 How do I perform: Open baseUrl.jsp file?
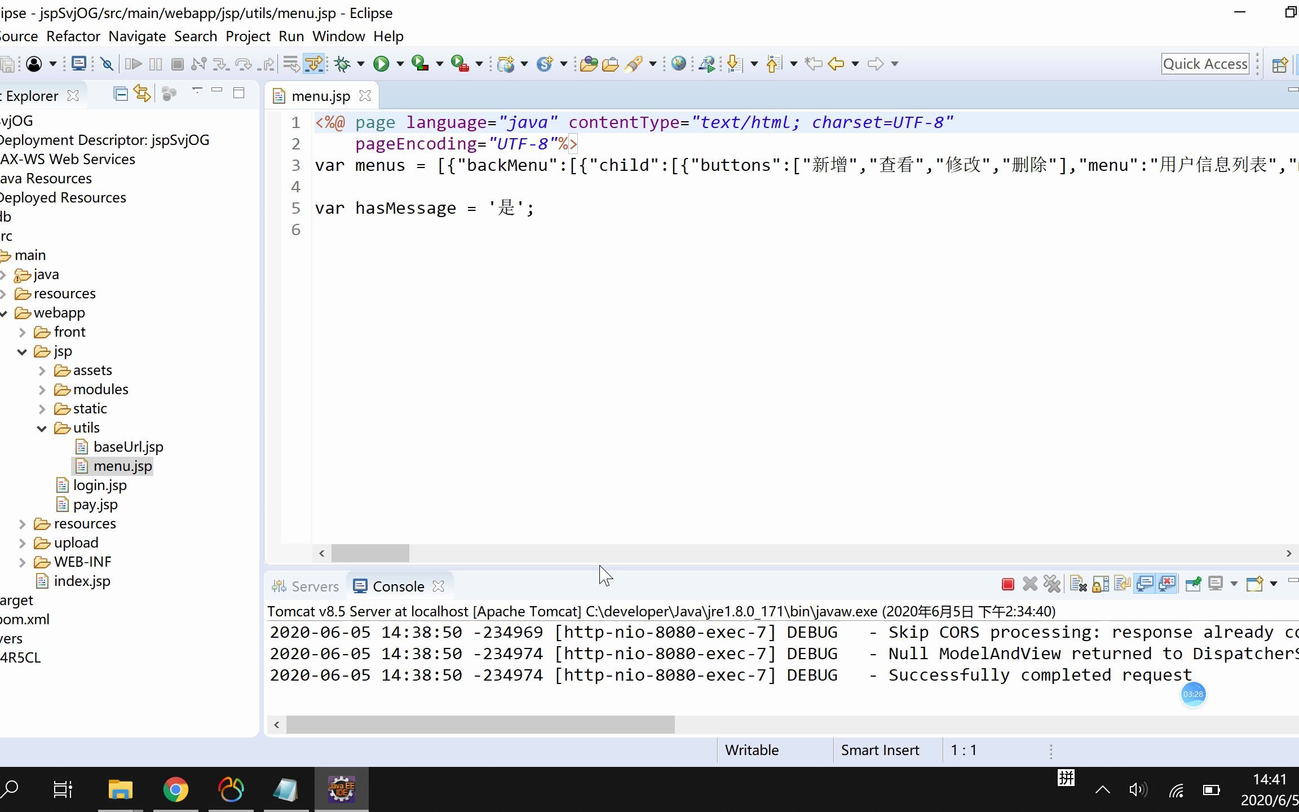[x=128, y=446]
